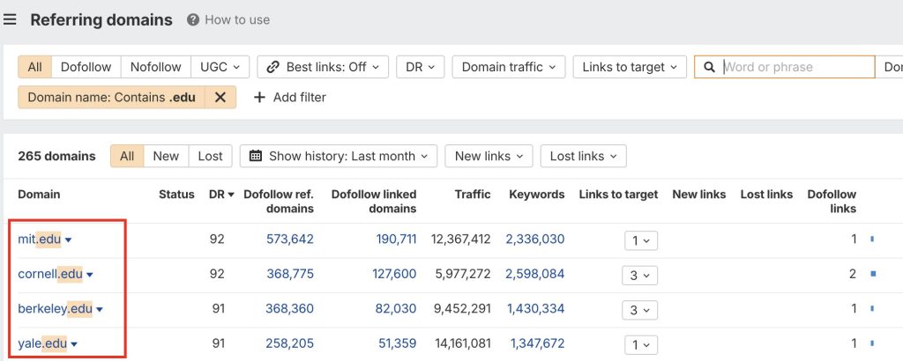Screen dimensions: 903x361
Task: Open the Best links: Off dropdown
Action: coord(323,67)
